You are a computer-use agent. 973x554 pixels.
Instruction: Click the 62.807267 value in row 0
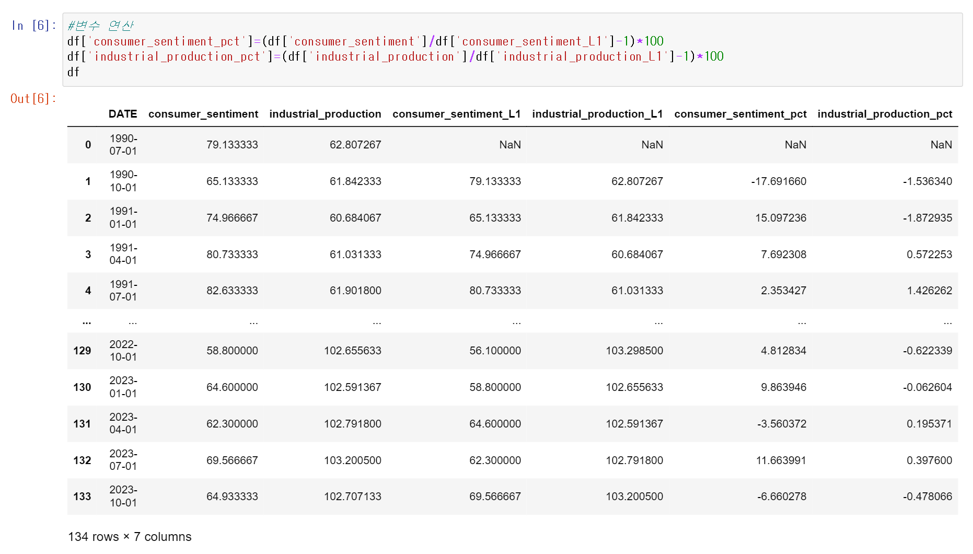[x=355, y=145]
